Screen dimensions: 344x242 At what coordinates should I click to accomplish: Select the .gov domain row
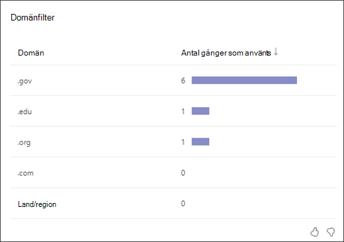(x=173, y=81)
